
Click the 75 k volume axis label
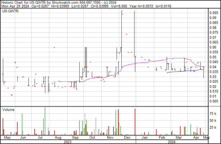213,114
